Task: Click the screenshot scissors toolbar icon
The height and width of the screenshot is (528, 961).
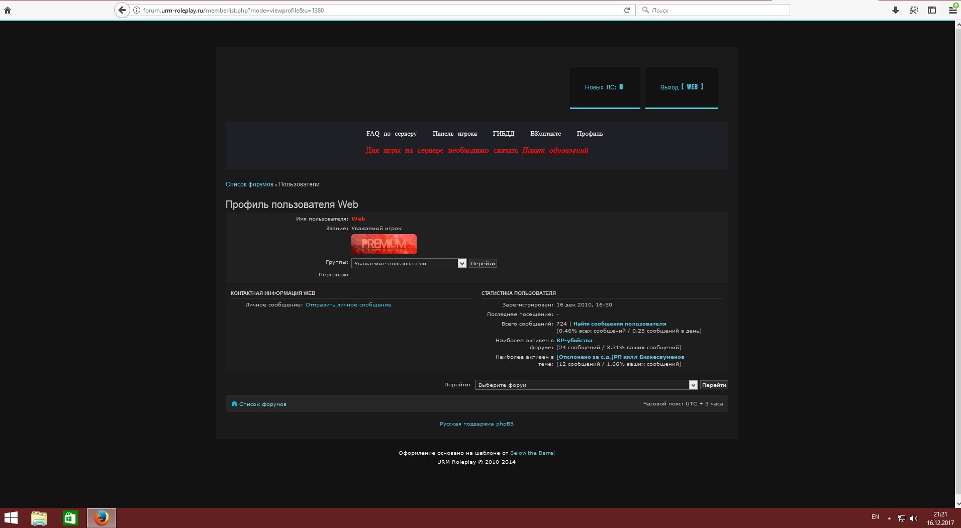Action: (914, 10)
